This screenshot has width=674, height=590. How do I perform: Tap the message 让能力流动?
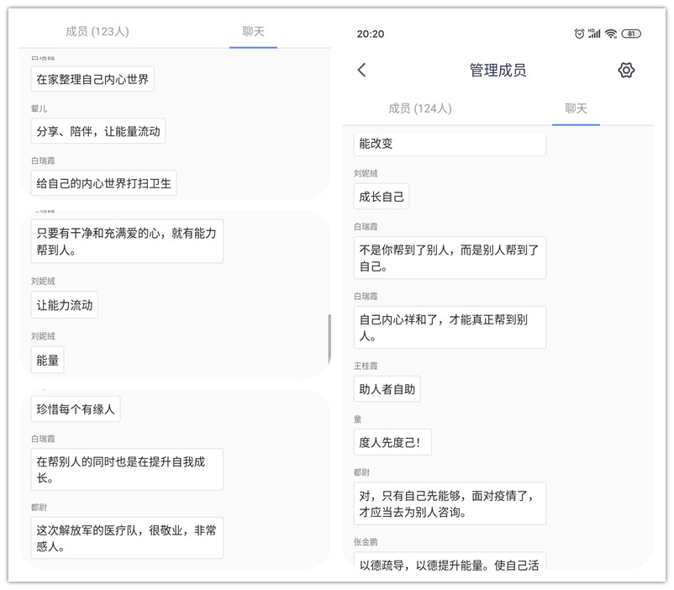pos(65,305)
